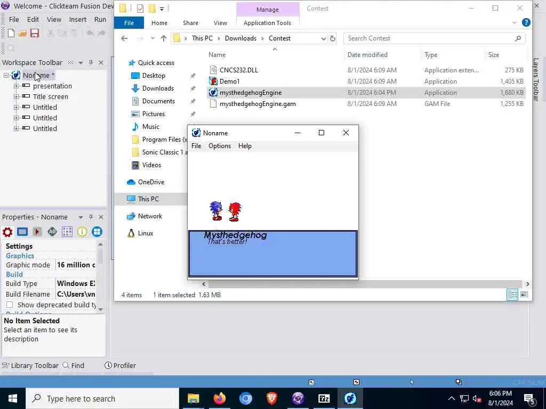Open the Settings gear tab in Properties panel

(x=7, y=232)
